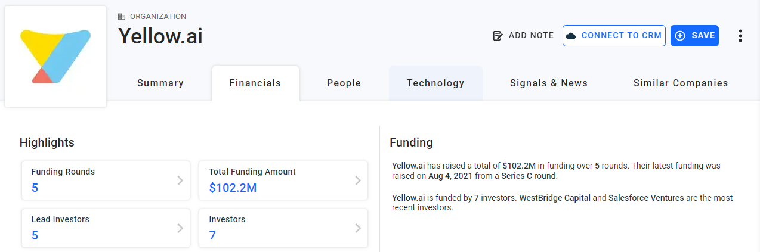760x252 pixels.
Task: Open the Technology tab
Action: (x=435, y=83)
